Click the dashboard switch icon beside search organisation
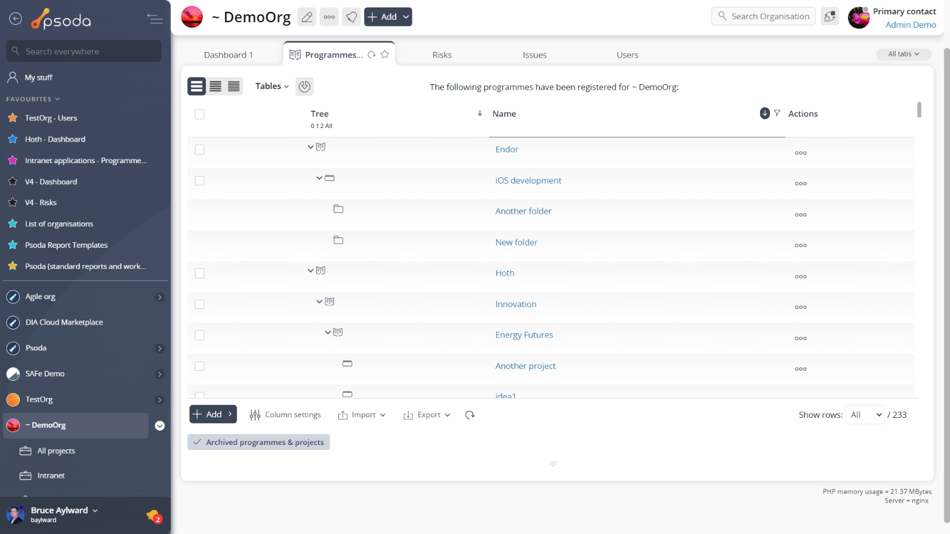This screenshot has width=950, height=534. [829, 17]
